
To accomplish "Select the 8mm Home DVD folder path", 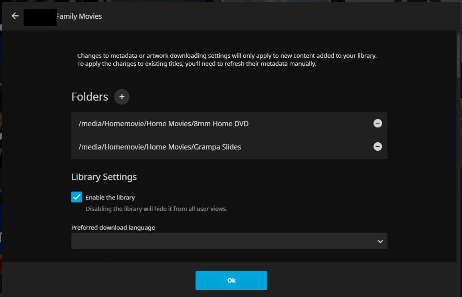I will tap(163, 124).
